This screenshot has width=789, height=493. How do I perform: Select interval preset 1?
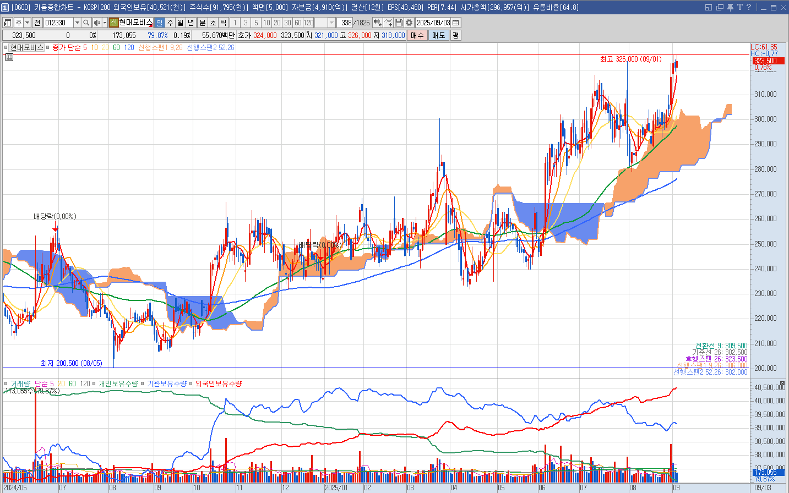coord(235,23)
